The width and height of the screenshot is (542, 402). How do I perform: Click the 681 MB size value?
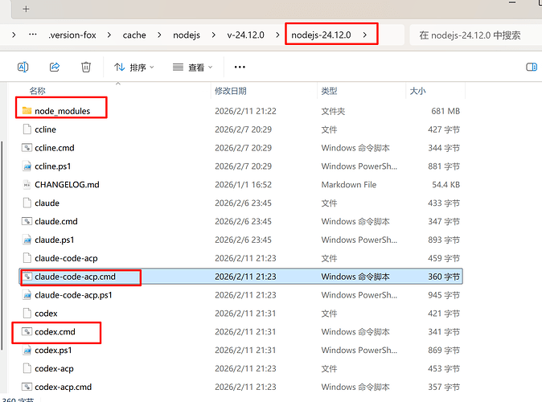446,111
